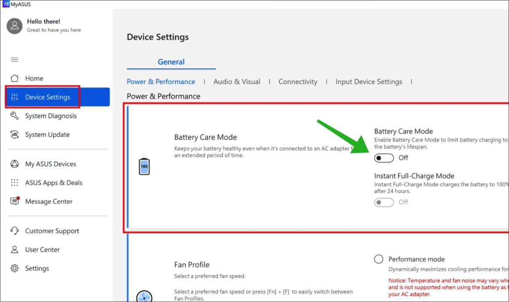Select the Performance mode radio button
Viewport: 509px width, 302px height.
379,259
